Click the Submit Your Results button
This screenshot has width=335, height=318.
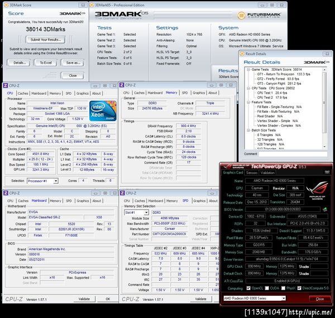tap(46, 40)
